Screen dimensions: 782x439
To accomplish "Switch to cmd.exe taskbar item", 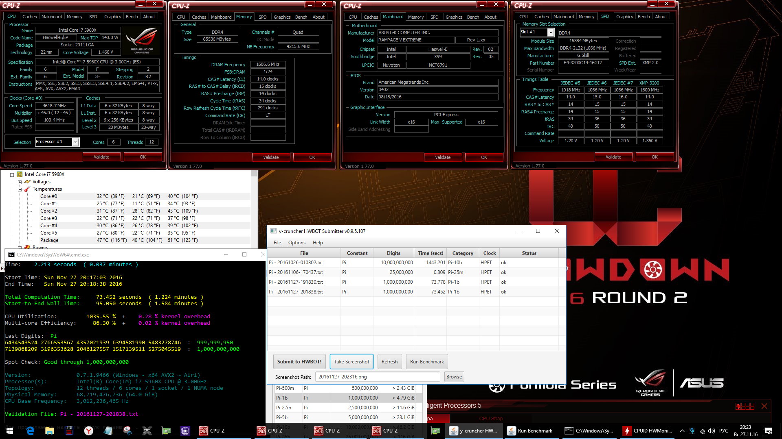I will 589,431.
